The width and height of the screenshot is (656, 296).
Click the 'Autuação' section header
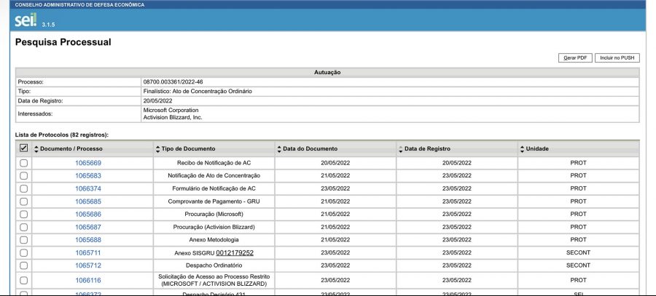327,73
